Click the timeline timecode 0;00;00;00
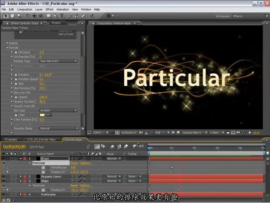 [x=14, y=146]
